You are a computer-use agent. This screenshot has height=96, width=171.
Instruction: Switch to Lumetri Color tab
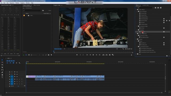(145, 5)
